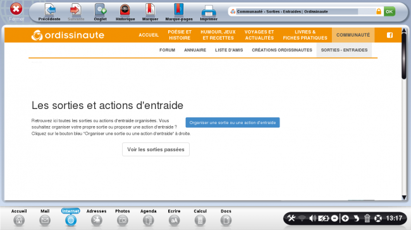This screenshot has height=230, width=411.
Task: Go back with the Précédente arrow
Action: tap(49, 12)
